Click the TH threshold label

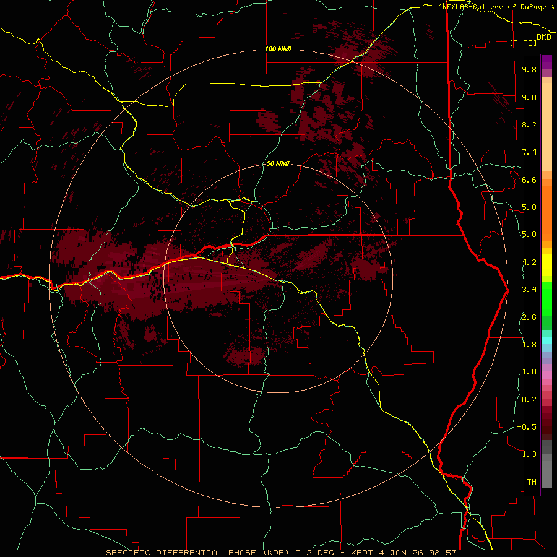pyautogui.click(x=532, y=482)
